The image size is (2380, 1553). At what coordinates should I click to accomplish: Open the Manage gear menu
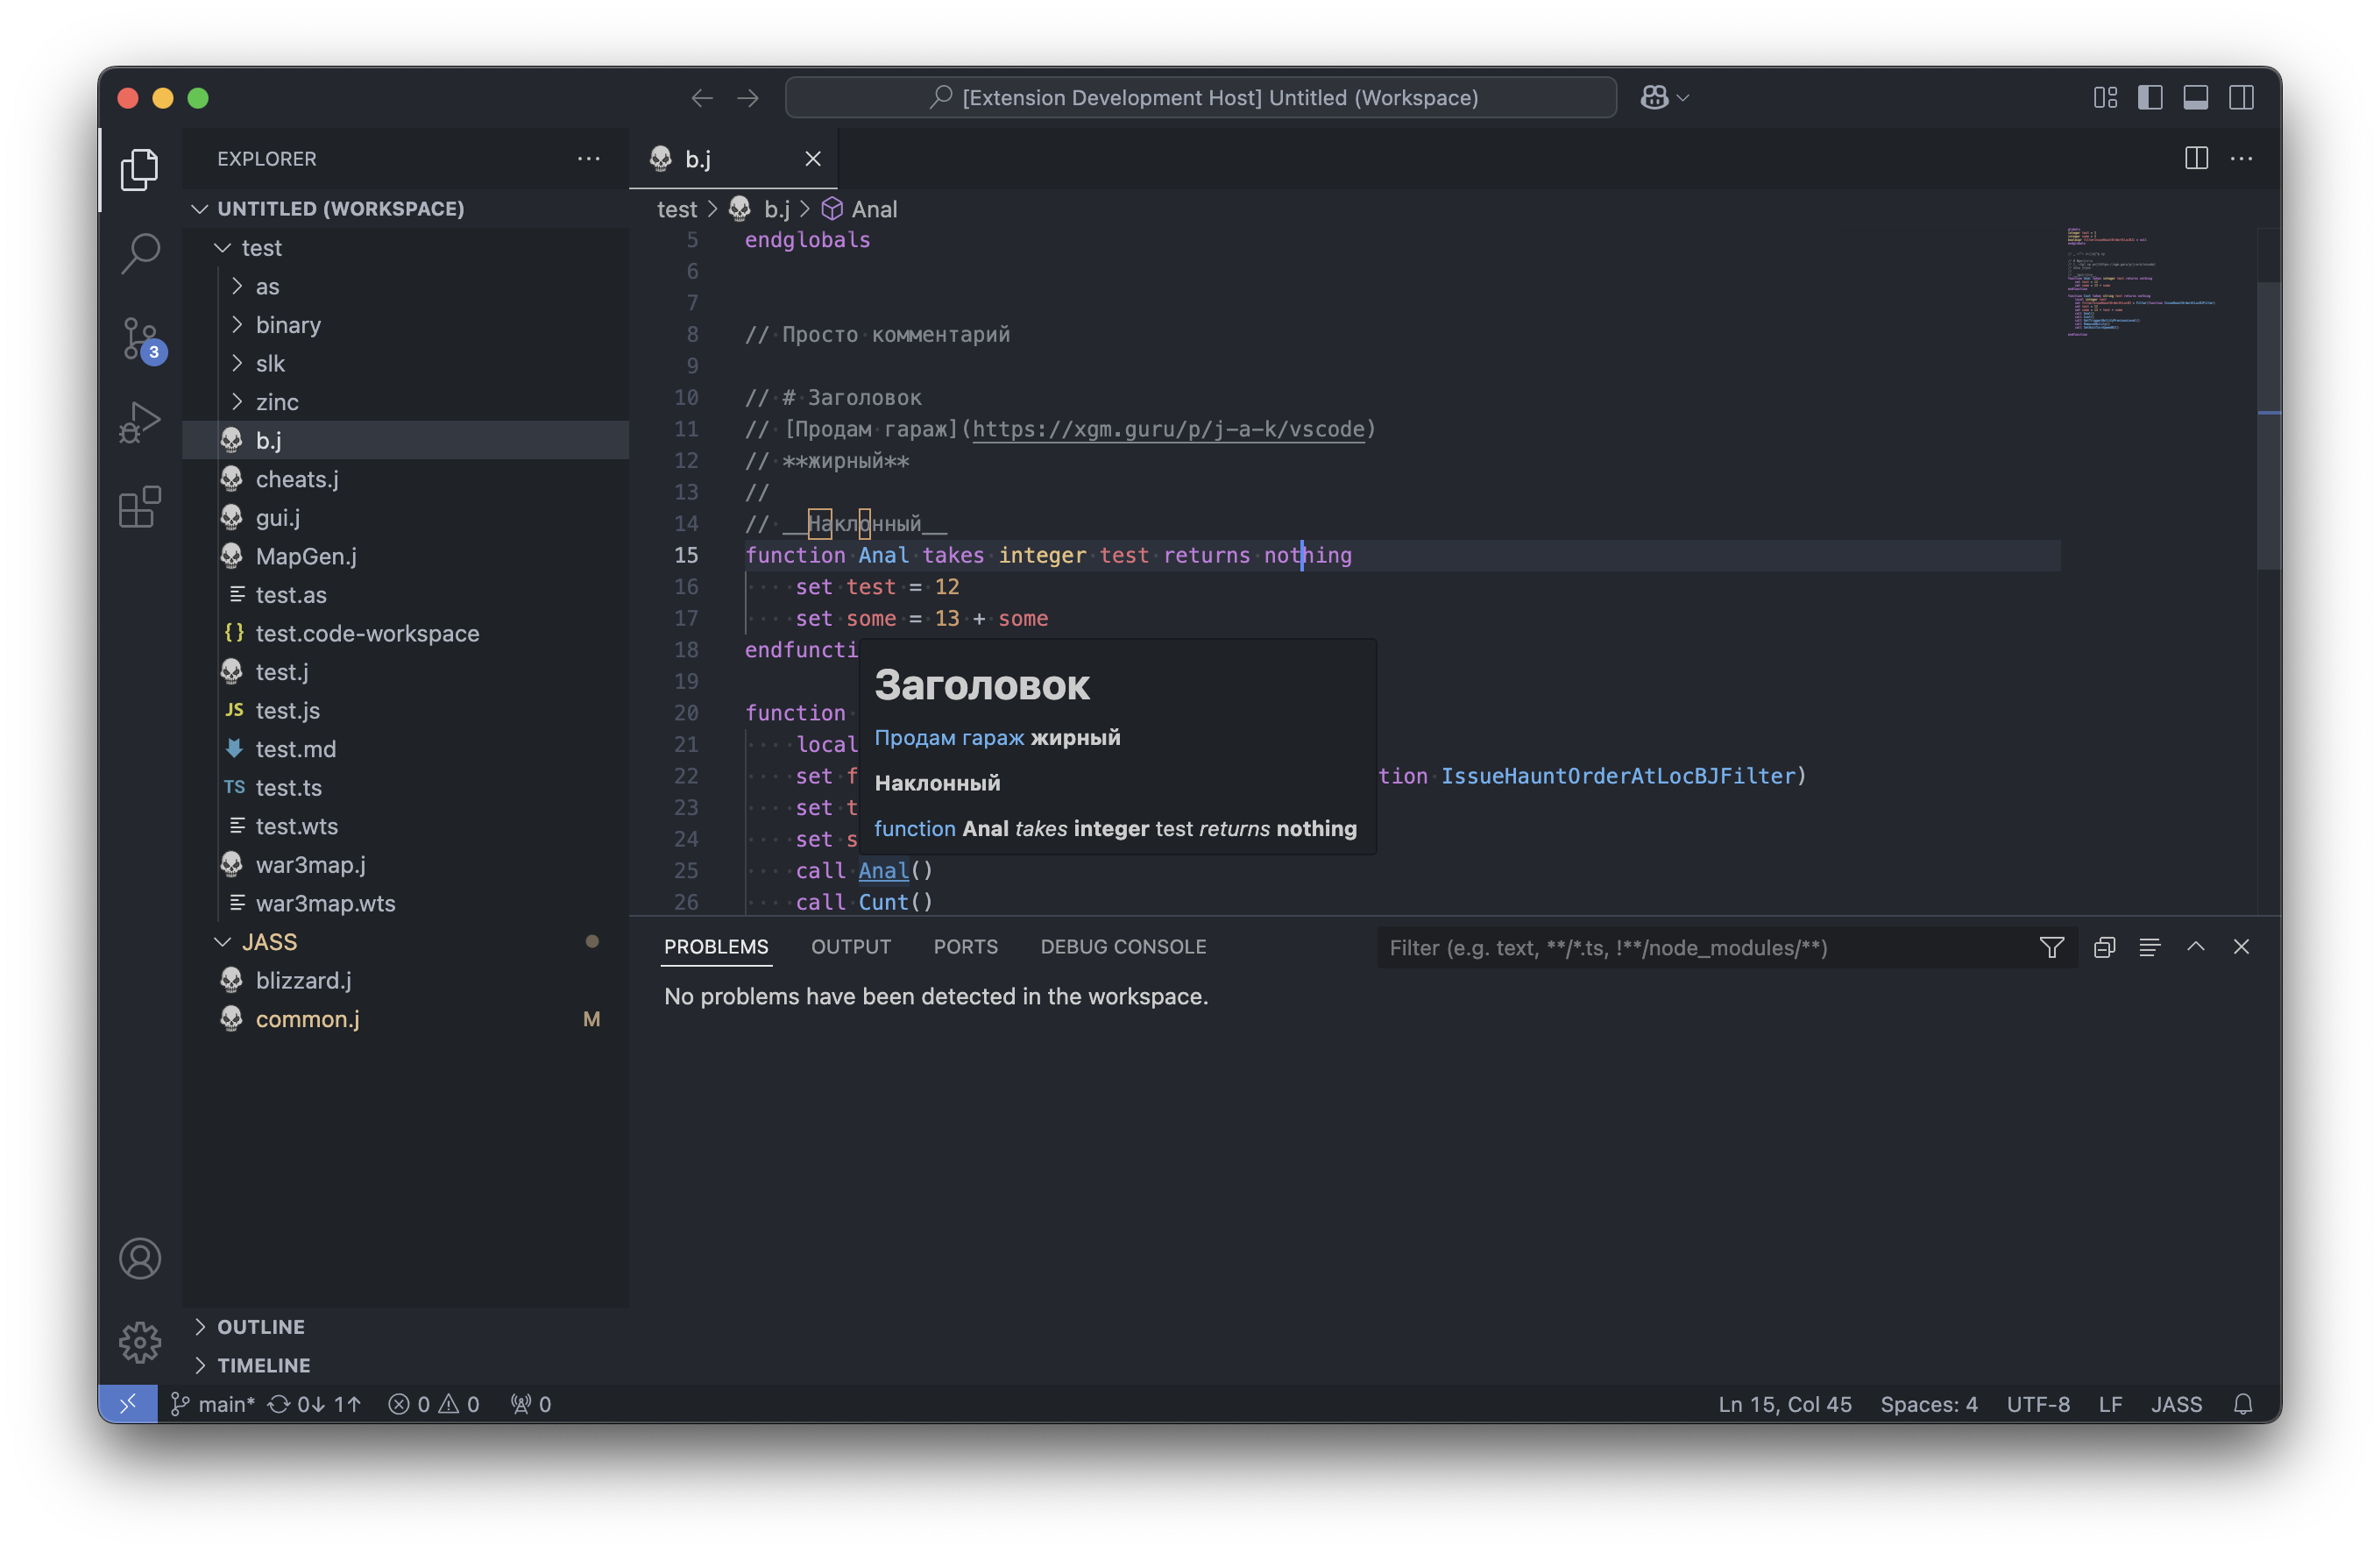[x=140, y=1342]
